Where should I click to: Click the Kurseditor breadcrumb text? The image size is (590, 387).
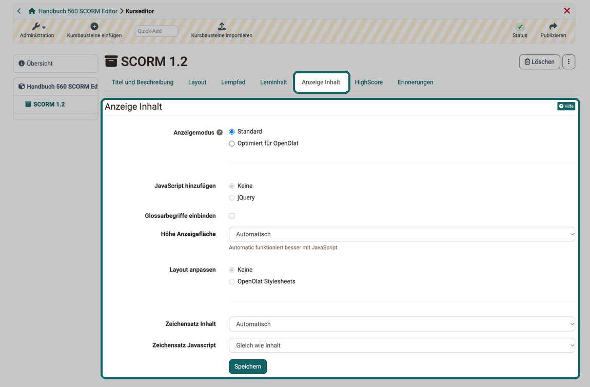(140, 11)
